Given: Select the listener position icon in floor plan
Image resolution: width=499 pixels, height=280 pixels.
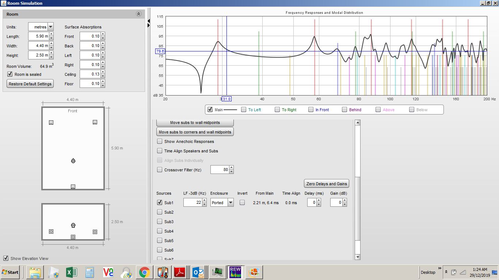Looking at the screenshot, I should click(x=73, y=160).
